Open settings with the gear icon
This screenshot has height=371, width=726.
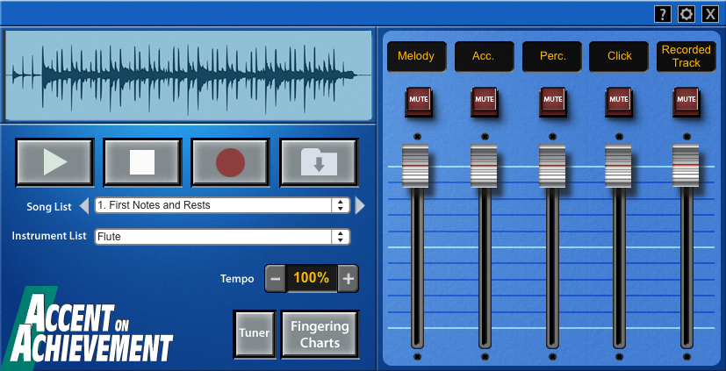[686, 14]
